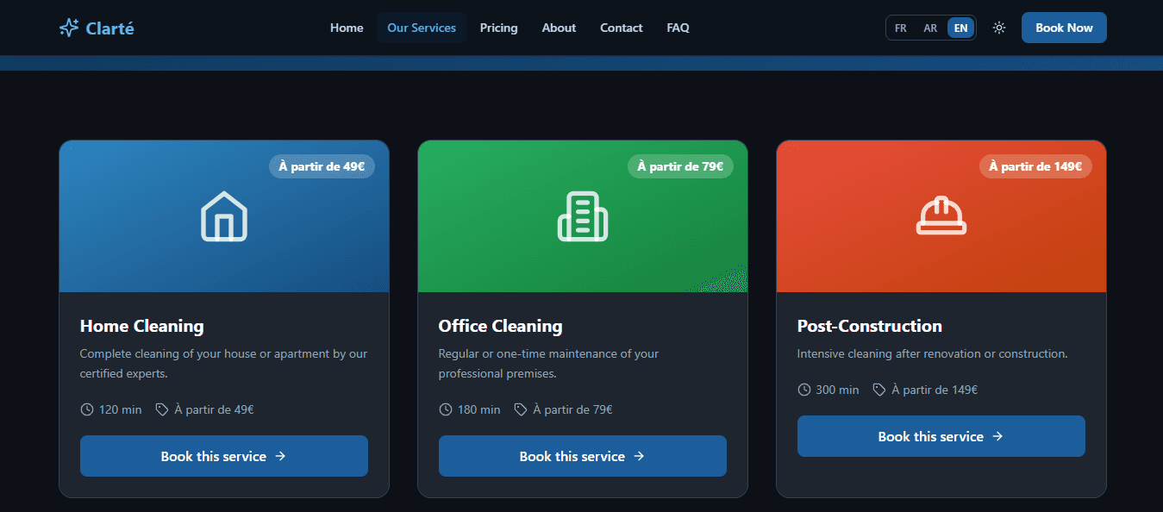This screenshot has height=512, width=1163.
Task: Click the clock icon next to 300 min
Action: (x=804, y=390)
